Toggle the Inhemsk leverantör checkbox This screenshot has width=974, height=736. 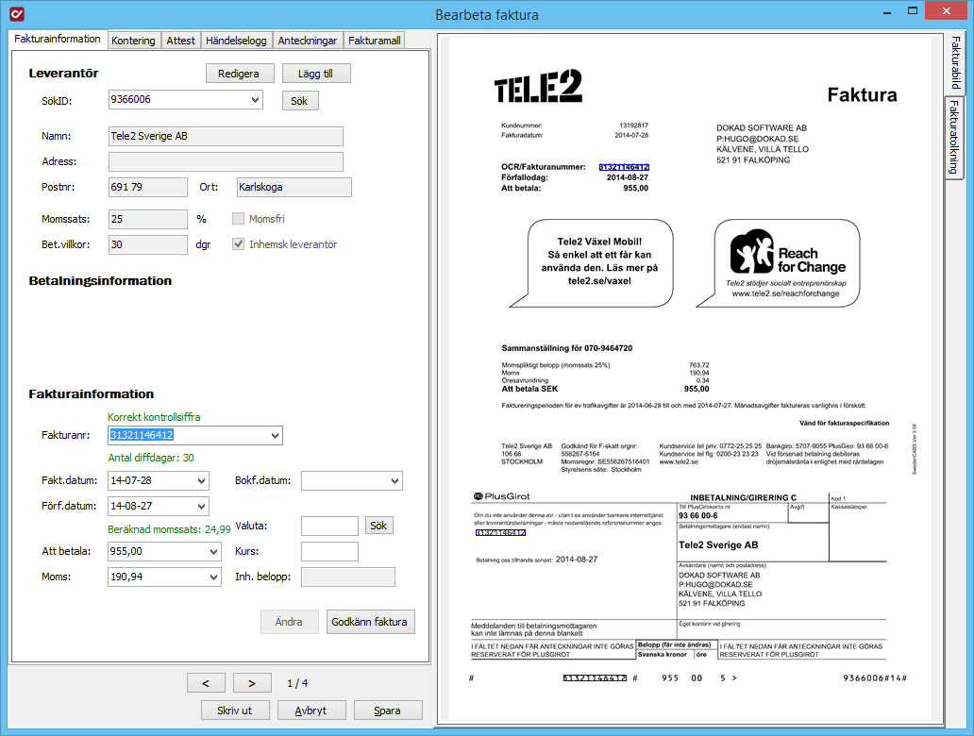(238, 244)
